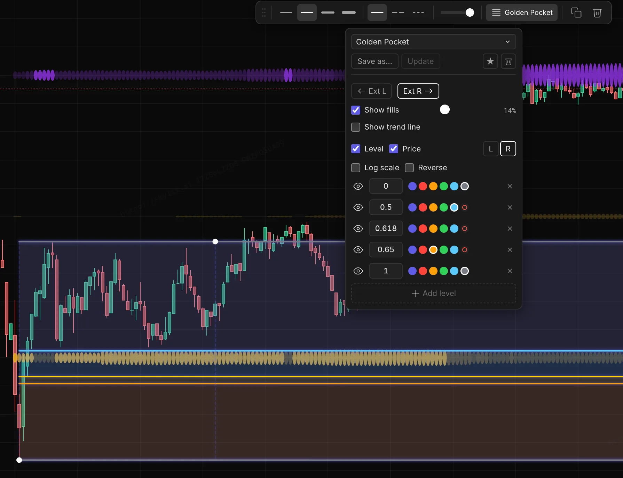This screenshot has height=478, width=623.
Task: Remove the 0.5 level
Action: pos(510,207)
